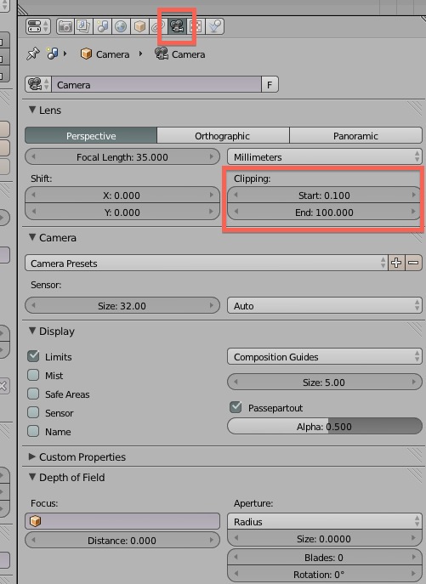Enable the Name display checkbox
The height and width of the screenshot is (584, 426).
tap(33, 431)
